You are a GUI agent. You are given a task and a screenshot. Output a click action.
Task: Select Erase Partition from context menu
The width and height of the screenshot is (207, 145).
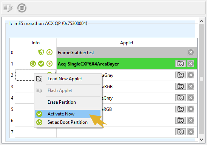pyautogui.click(x=68, y=102)
